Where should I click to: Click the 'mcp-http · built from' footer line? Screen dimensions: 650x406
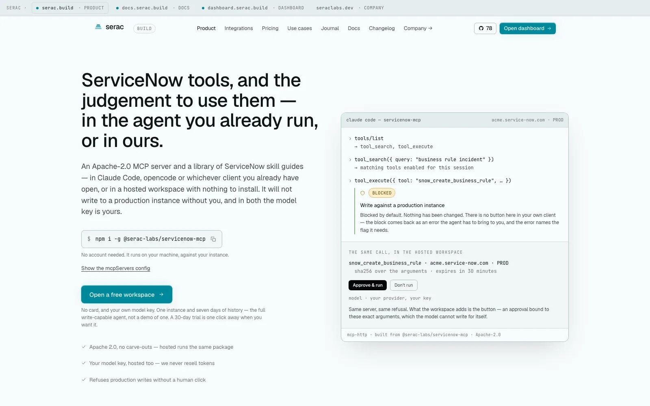pos(424,335)
